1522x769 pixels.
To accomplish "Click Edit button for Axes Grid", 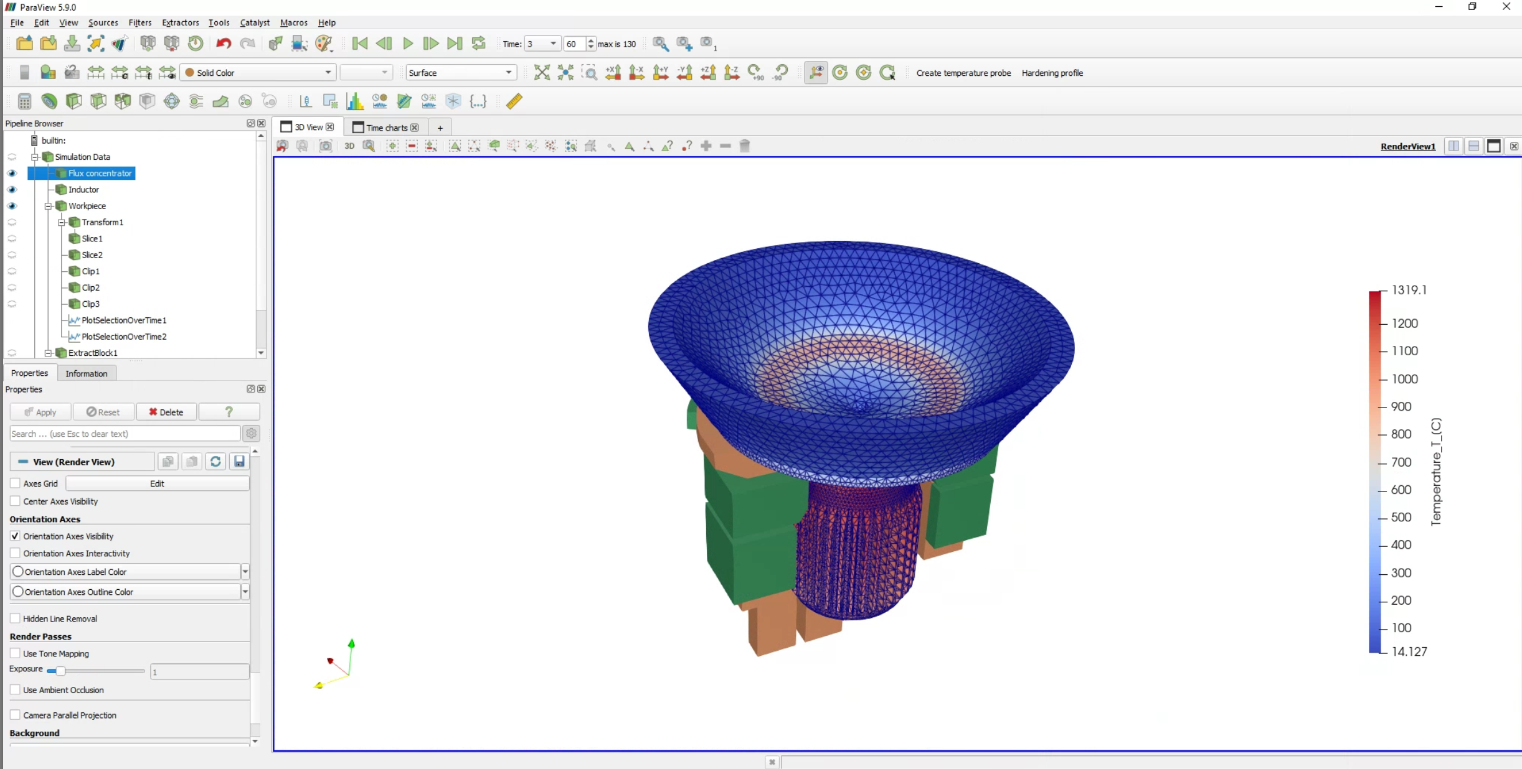I will point(157,483).
